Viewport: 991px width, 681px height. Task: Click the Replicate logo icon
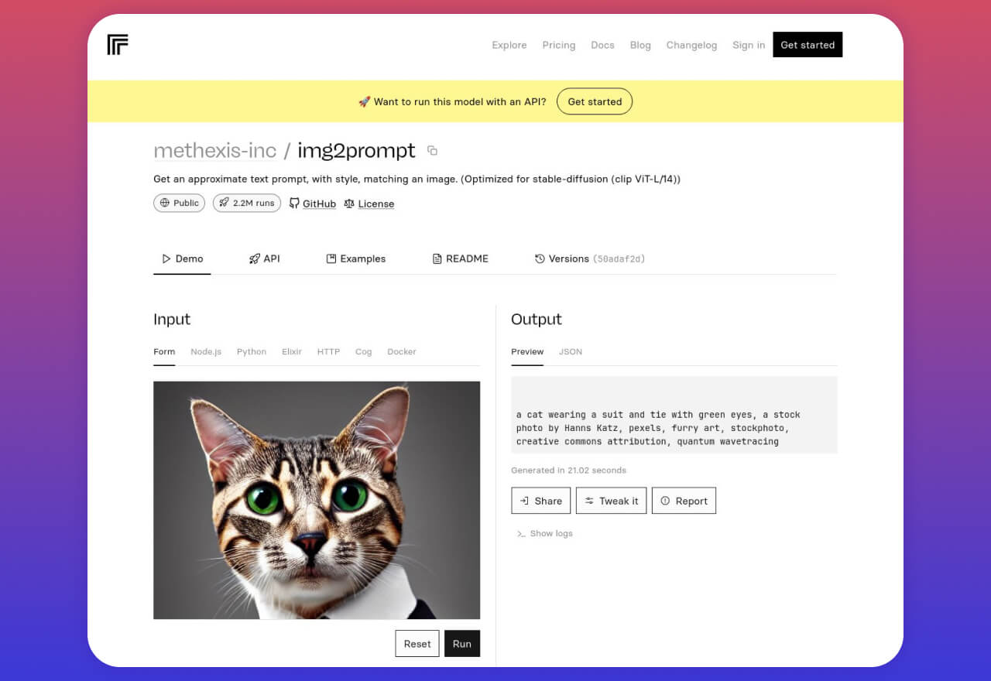pos(118,45)
